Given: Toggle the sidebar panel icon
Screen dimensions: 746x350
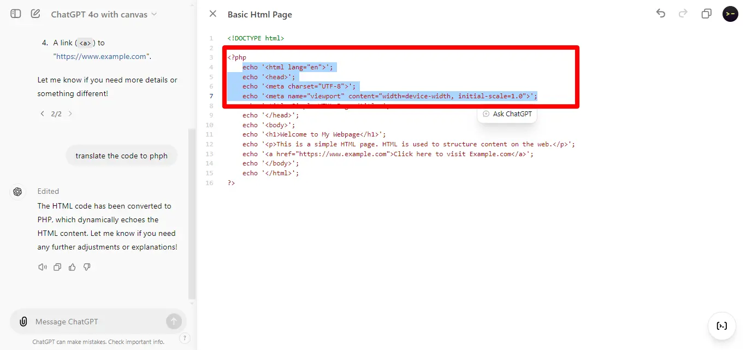Looking at the screenshot, I should (x=15, y=14).
